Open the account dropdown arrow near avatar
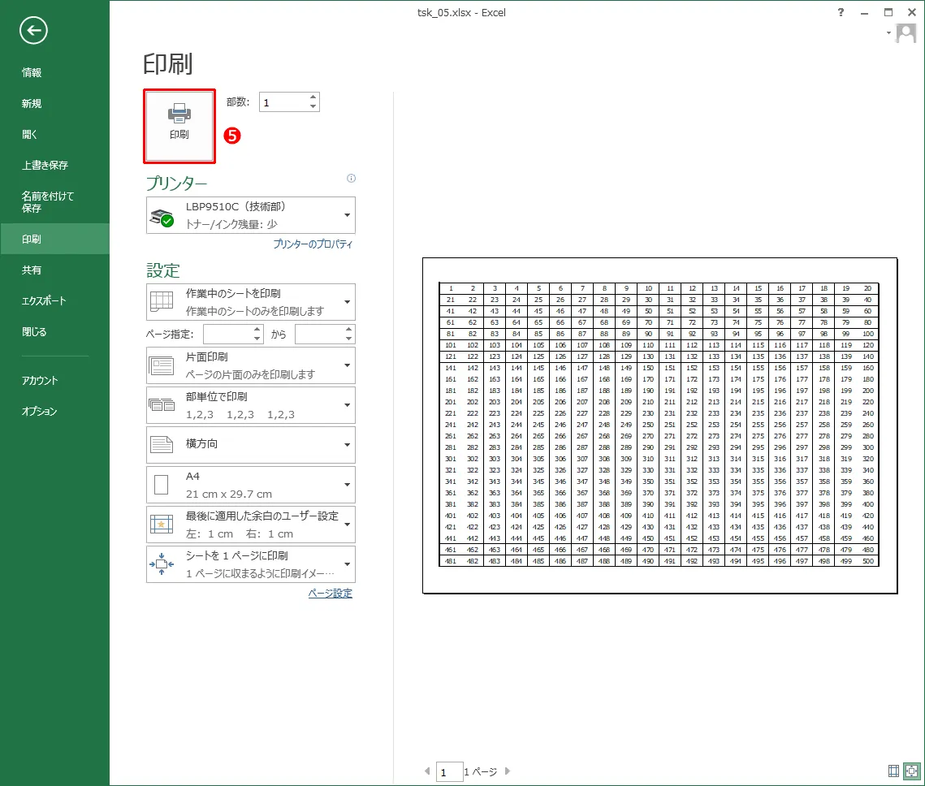 888,33
